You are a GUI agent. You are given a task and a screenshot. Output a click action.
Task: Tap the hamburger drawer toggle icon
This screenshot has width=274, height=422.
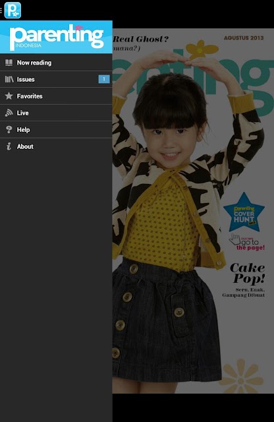(1, 11)
